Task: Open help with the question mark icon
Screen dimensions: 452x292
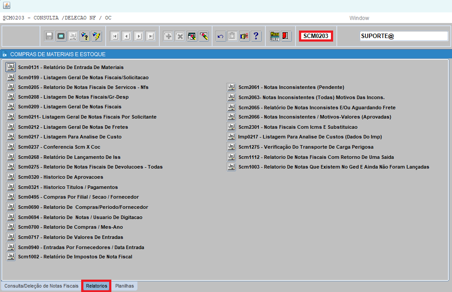Action: [x=256, y=36]
